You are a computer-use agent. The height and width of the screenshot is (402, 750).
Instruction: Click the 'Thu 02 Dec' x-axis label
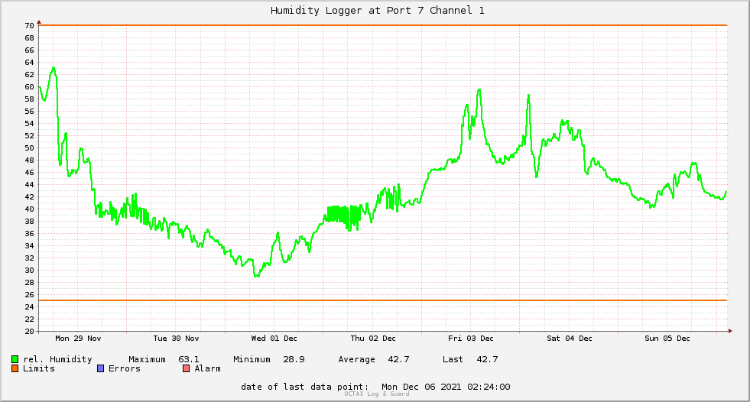pos(373,339)
